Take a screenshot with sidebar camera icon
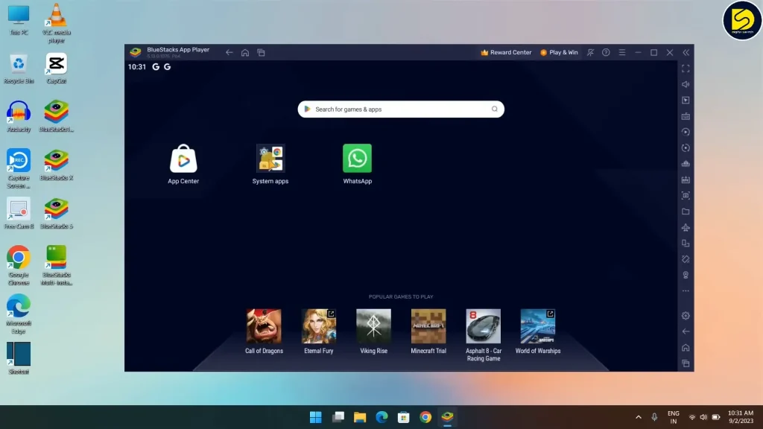This screenshot has height=429, width=763. click(686, 195)
